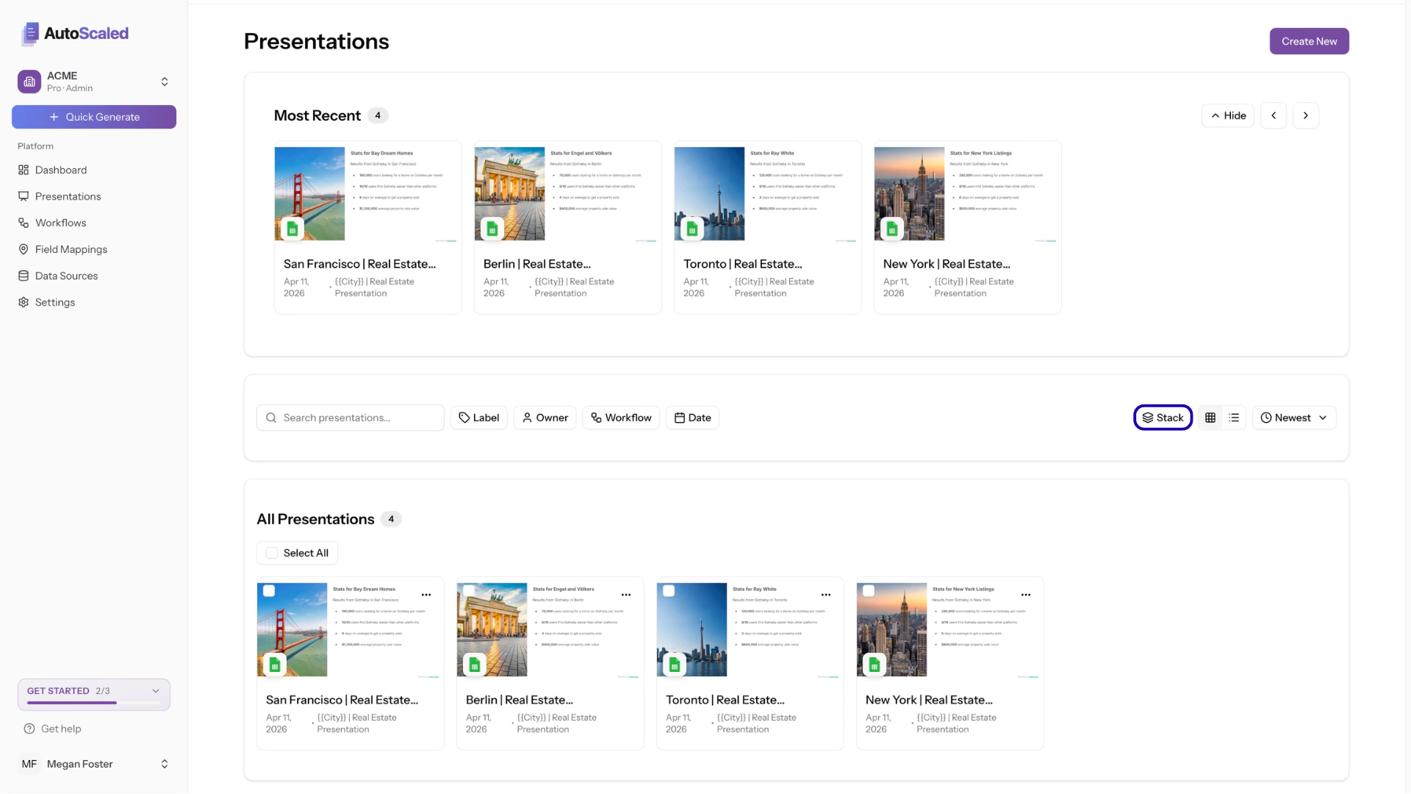Select Workflows in the sidebar
The height and width of the screenshot is (794, 1411).
tap(61, 223)
